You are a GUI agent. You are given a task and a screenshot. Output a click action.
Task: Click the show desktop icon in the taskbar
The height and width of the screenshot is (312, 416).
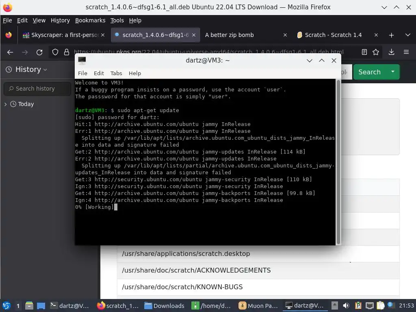pyautogui.click(x=41, y=306)
